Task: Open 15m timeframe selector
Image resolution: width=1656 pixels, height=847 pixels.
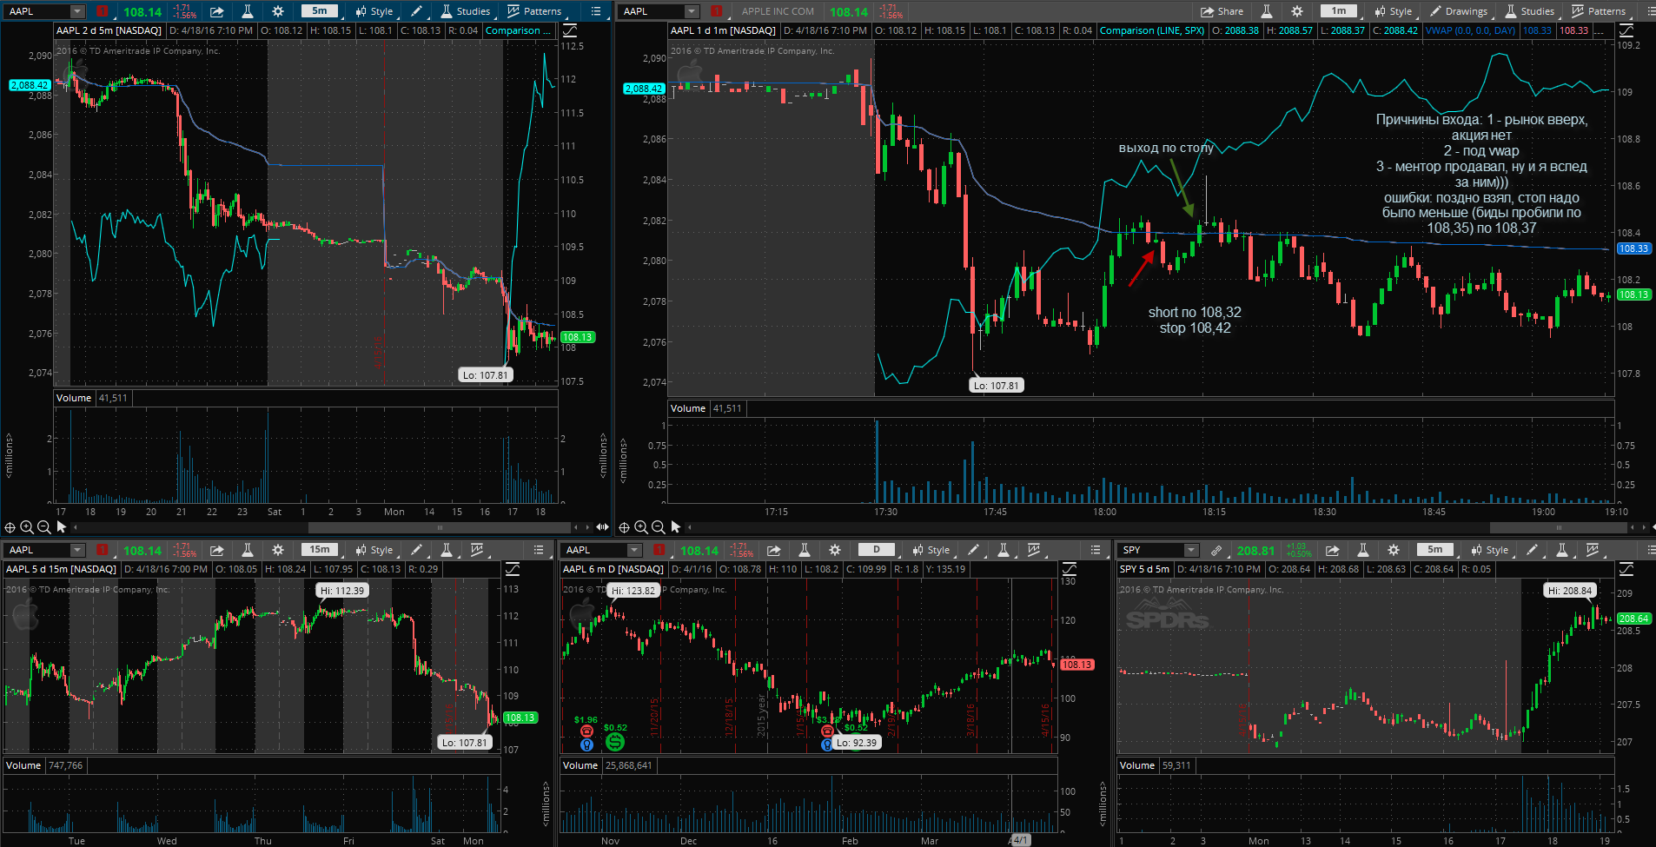Action: pos(320,550)
